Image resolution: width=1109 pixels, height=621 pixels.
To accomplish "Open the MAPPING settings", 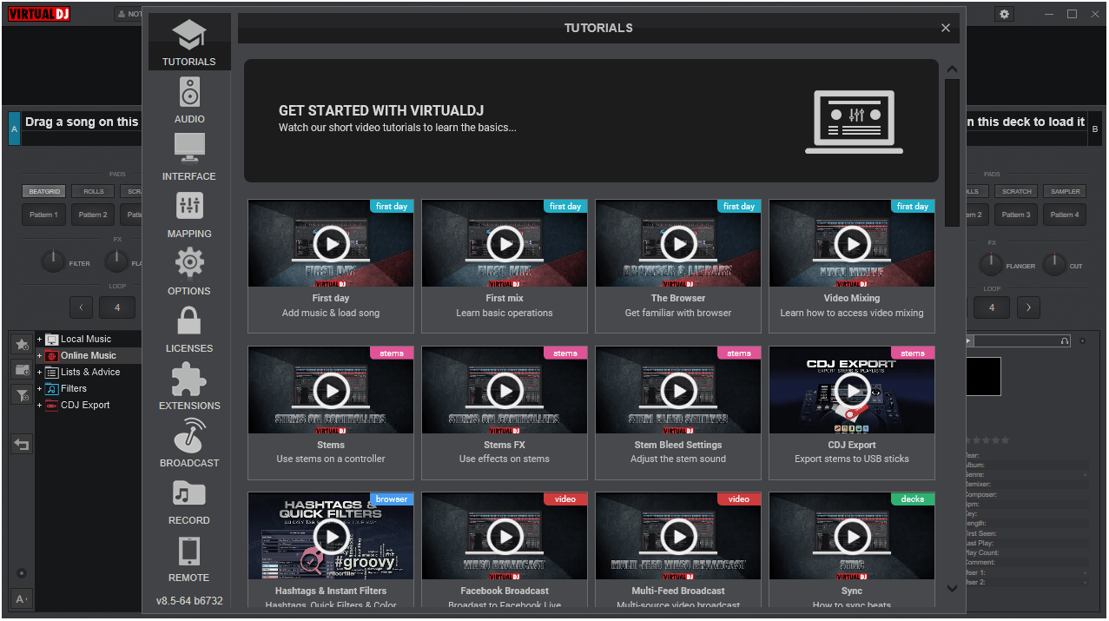I will pyautogui.click(x=188, y=214).
